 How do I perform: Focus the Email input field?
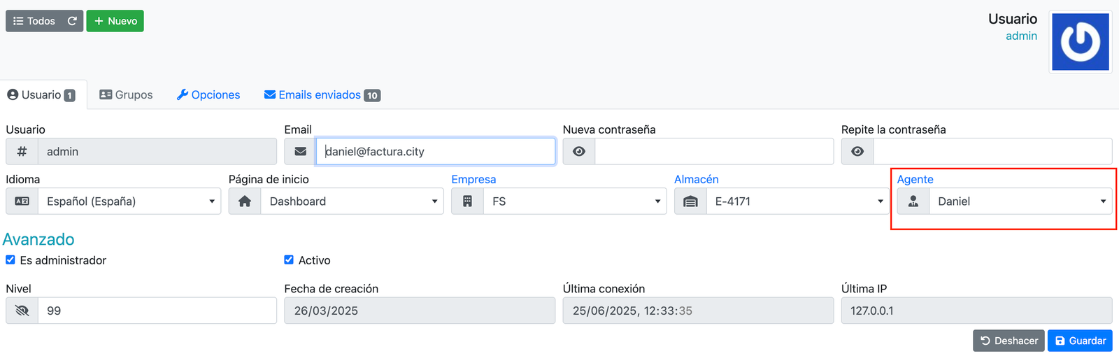(436, 152)
